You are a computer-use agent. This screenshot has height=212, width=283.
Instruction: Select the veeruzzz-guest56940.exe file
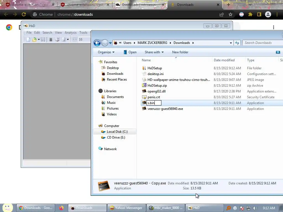pyautogui.click(x=165, y=109)
